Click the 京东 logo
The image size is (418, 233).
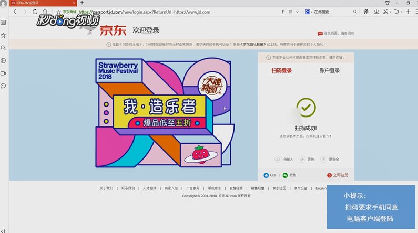coord(113,30)
